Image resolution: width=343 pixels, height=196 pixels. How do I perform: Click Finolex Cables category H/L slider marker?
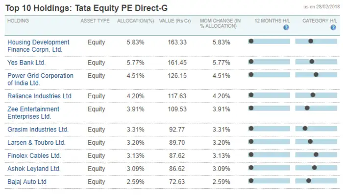click(x=316, y=155)
